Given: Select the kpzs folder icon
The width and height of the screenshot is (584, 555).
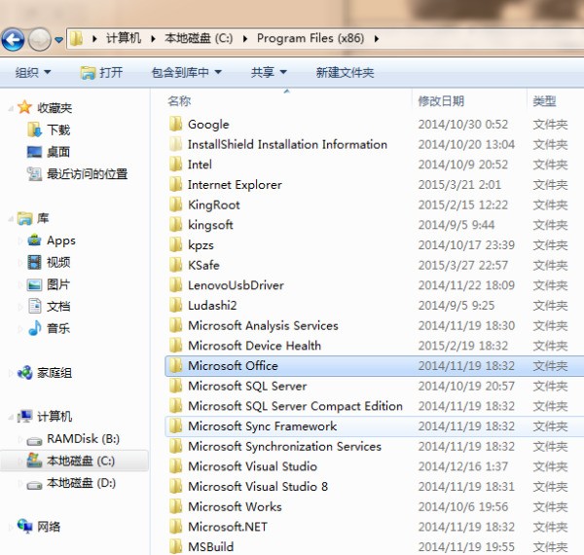Looking at the screenshot, I should [175, 244].
